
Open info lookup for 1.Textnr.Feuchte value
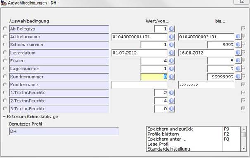pyautogui.click(x=171, y=93)
